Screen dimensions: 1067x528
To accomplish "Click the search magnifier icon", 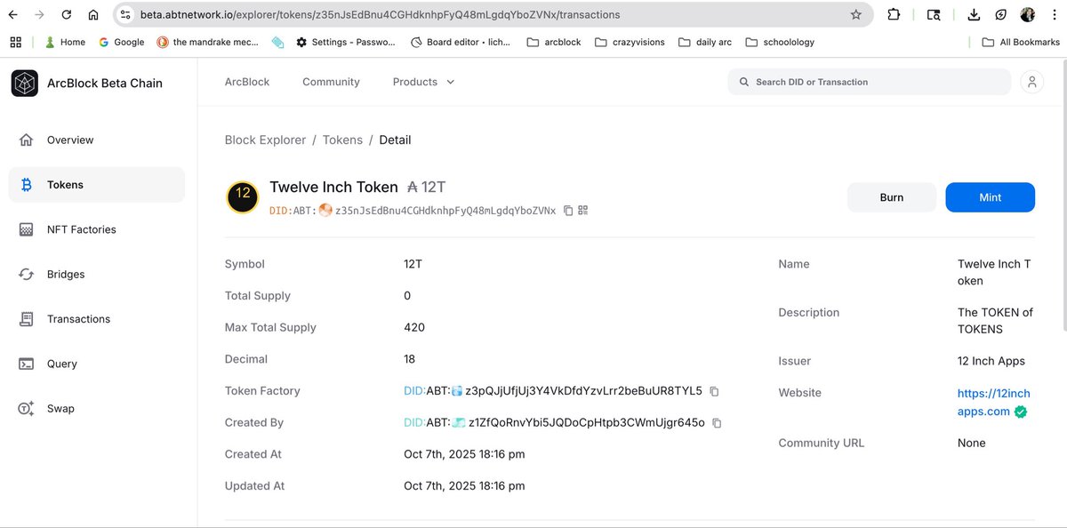I will coord(743,82).
